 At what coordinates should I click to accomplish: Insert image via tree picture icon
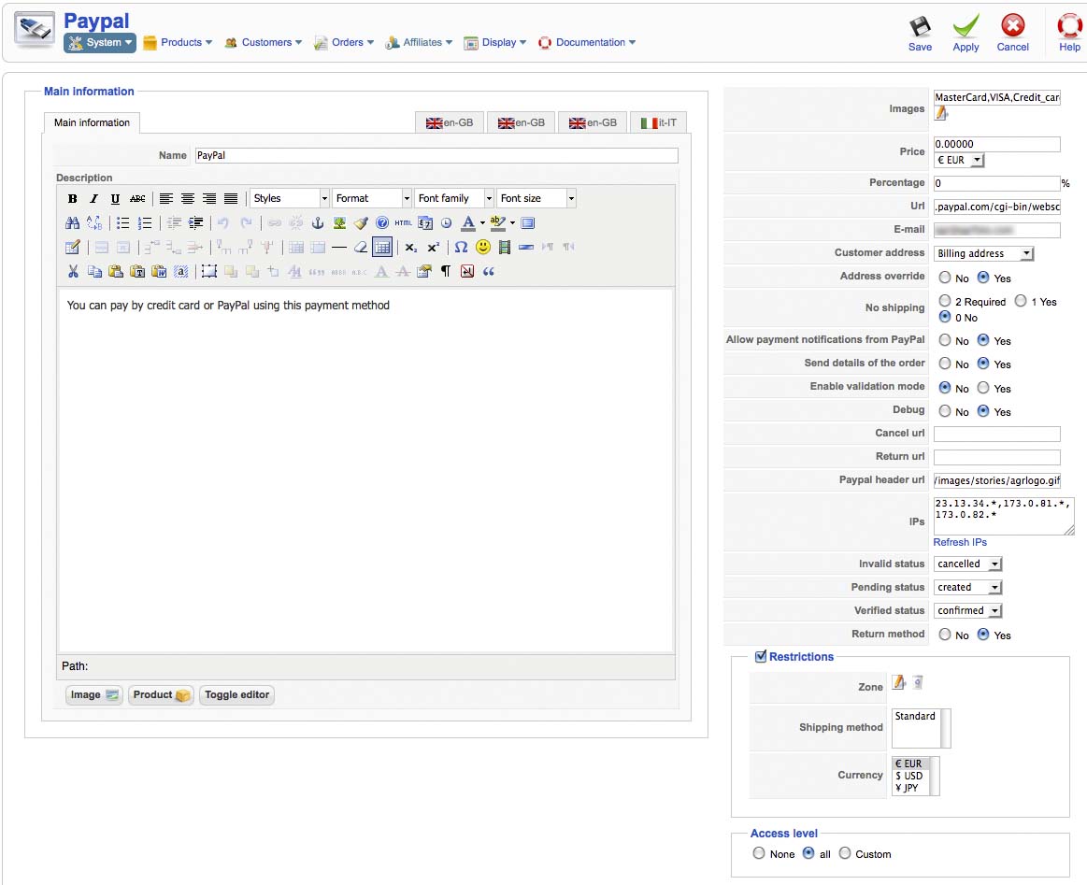tap(339, 223)
